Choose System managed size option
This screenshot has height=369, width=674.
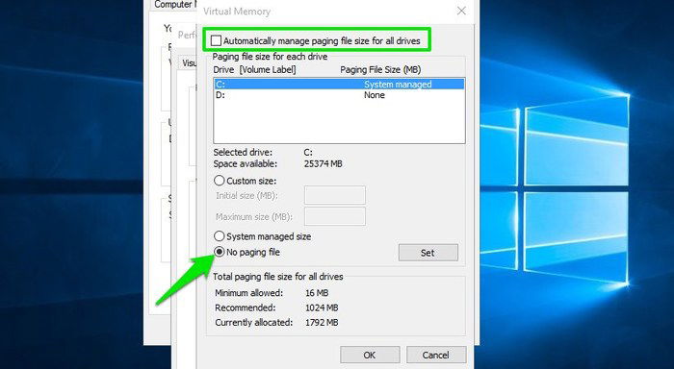coord(220,236)
